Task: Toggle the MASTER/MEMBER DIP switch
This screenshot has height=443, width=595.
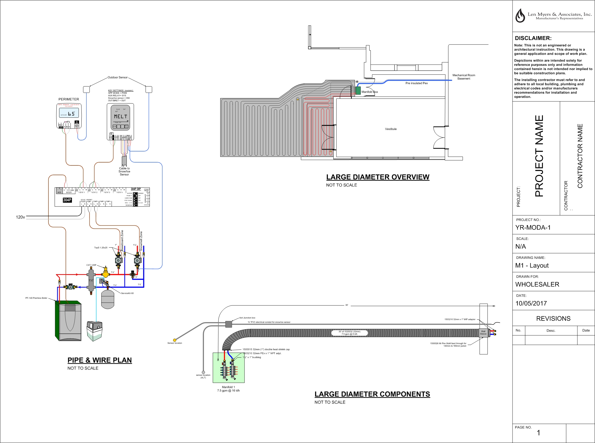Action: point(135,194)
